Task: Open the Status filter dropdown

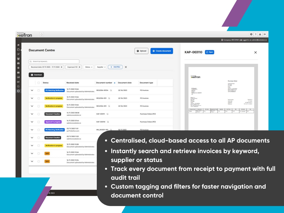Action: (x=88, y=67)
